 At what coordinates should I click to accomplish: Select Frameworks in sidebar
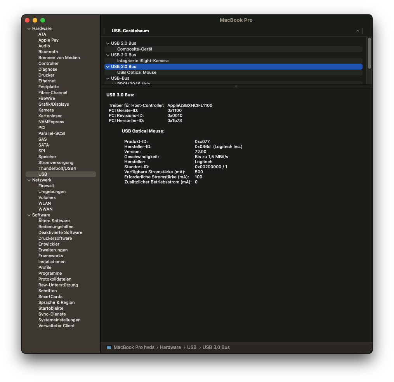click(50, 255)
